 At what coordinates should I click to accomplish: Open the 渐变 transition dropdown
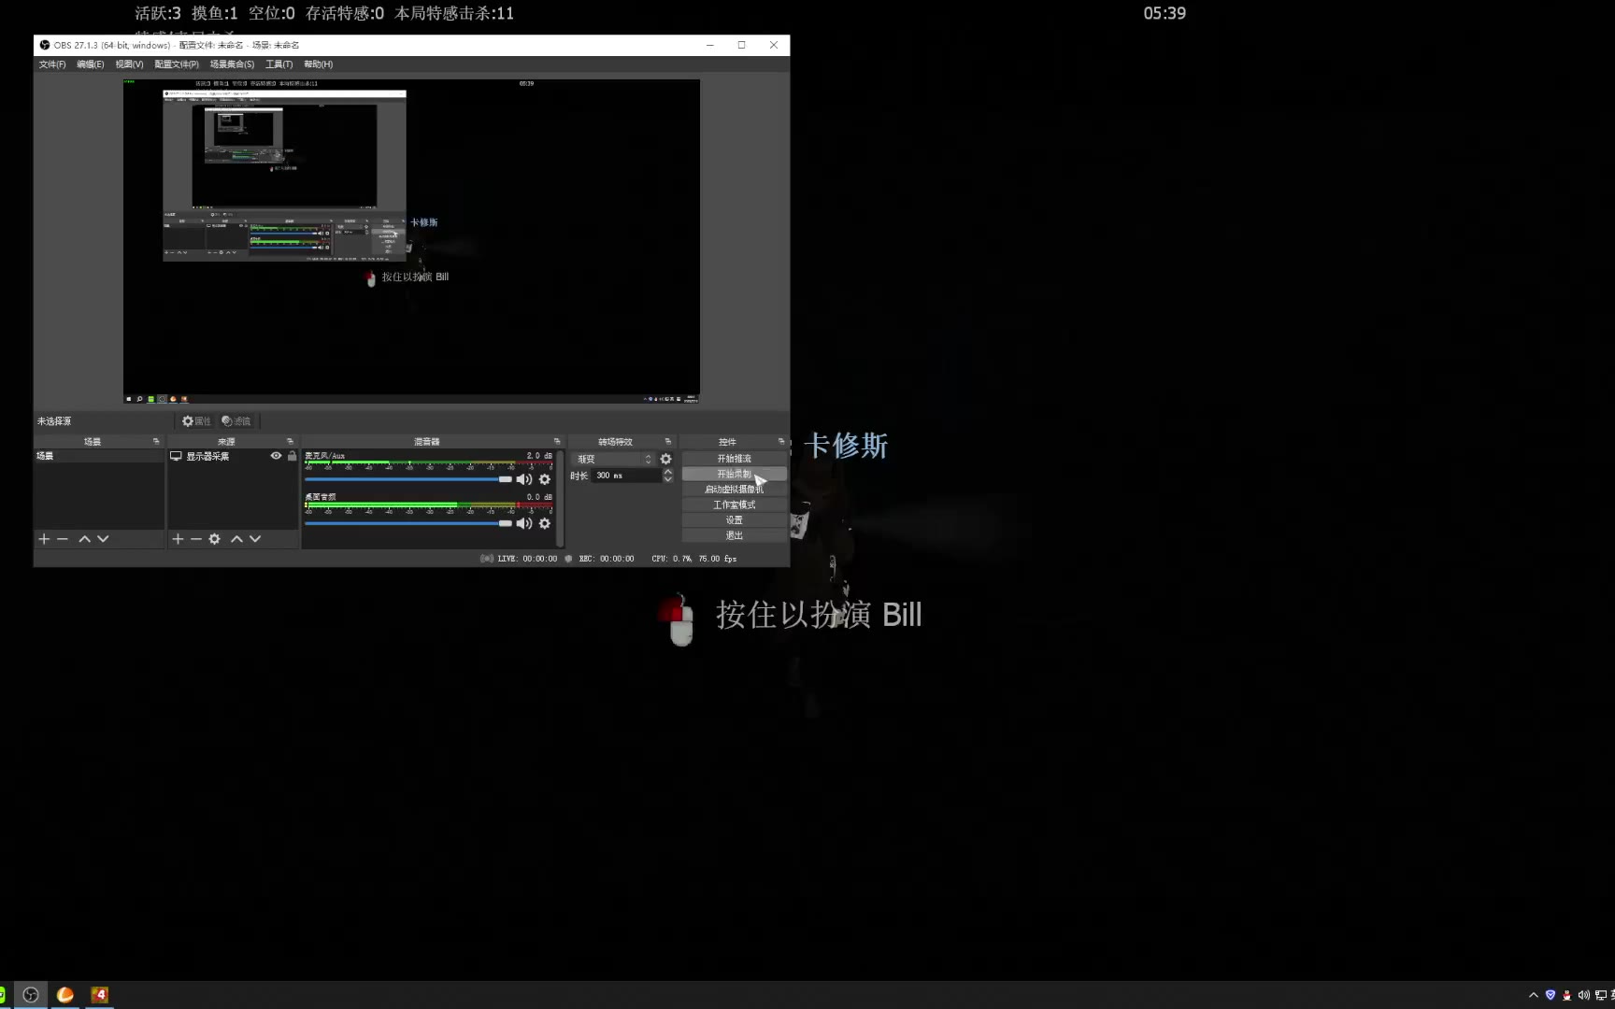[612, 459]
